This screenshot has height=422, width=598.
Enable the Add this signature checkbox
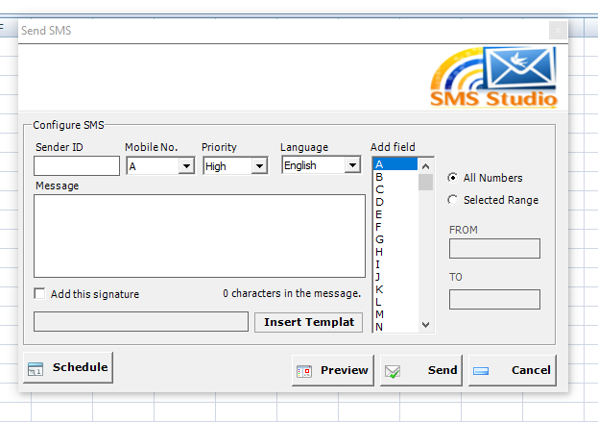click(x=39, y=293)
